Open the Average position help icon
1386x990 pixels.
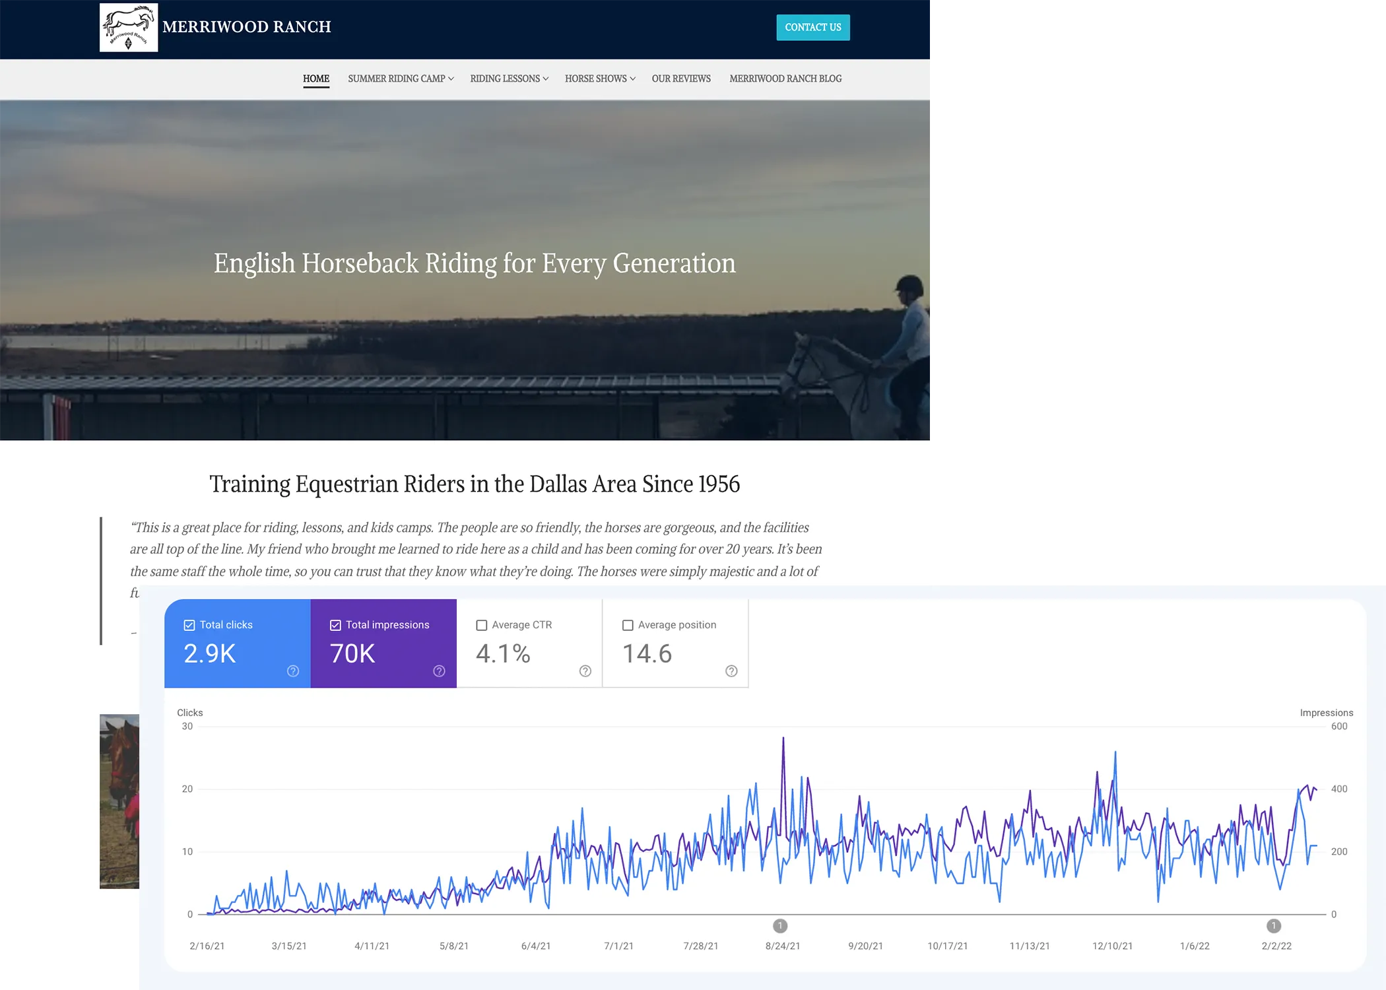tap(731, 671)
